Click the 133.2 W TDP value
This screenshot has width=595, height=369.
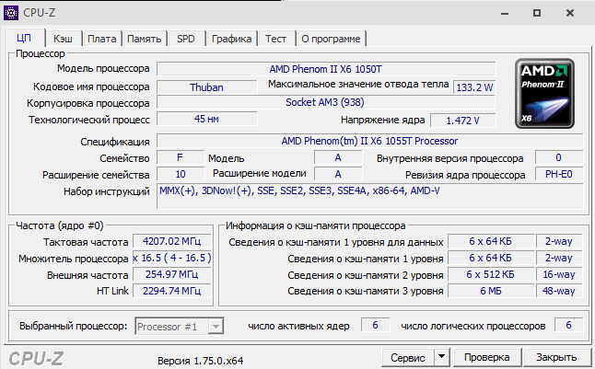click(x=474, y=87)
